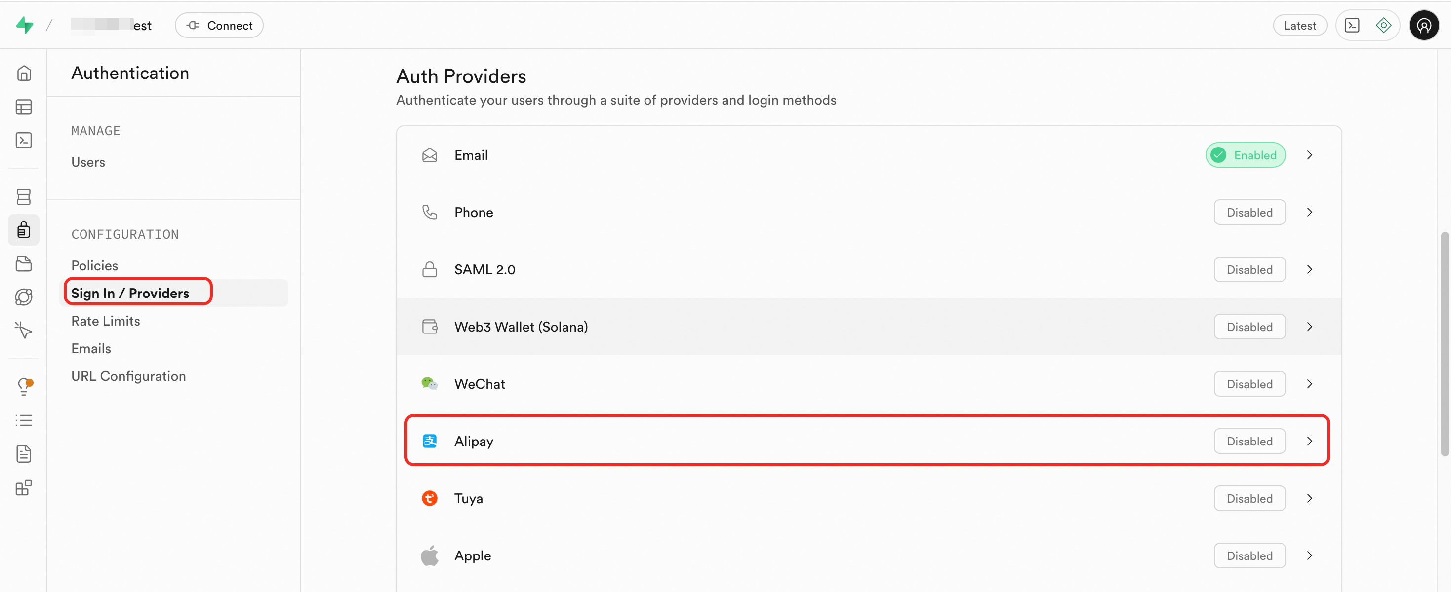This screenshot has height=592, width=1451.
Task: Expand the Web3 Wallet (Solana) chevron
Action: pyautogui.click(x=1310, y=327)
